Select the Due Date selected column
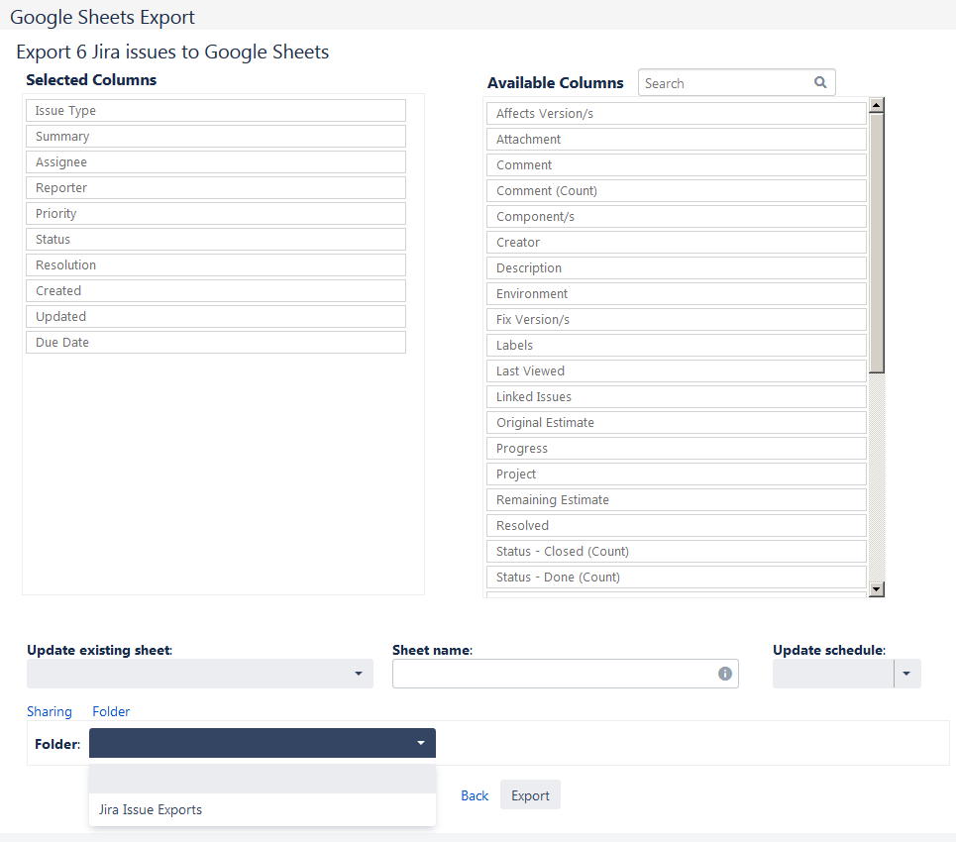Screen dimensions: 956x842 tap(215, 343)
